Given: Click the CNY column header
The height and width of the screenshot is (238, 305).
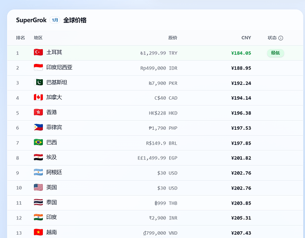Looking at the screenshot, I should point(246,38).
